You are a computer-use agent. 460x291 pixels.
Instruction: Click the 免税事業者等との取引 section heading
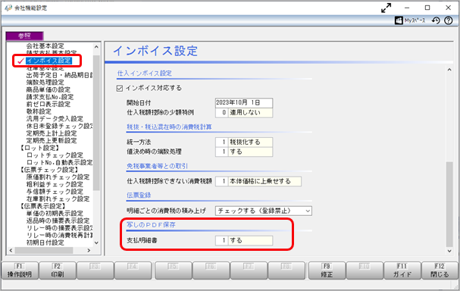pyautogui.click(x=157, y=166)
